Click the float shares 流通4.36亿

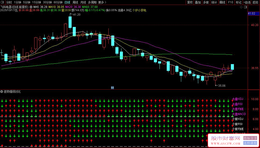point(125,10)
